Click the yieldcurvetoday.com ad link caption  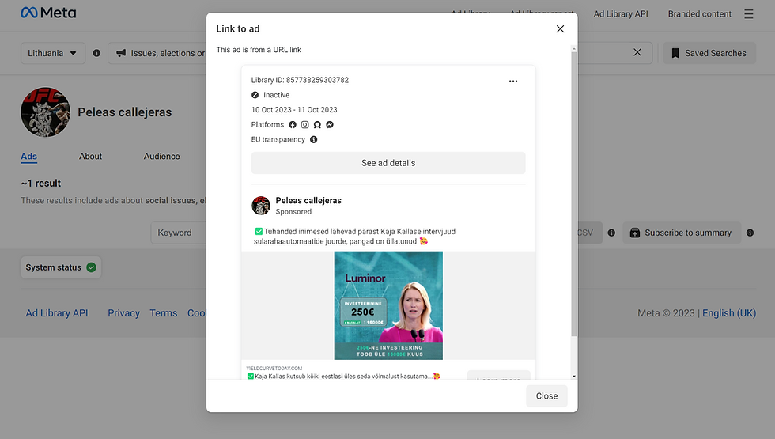tap(274, 369)
